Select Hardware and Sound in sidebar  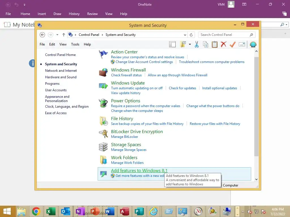tap(61, 77)
